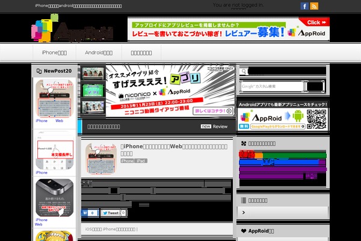Select the iPhone tag under article title
Screen dimensions: 361x241
(x=127, y=161)
